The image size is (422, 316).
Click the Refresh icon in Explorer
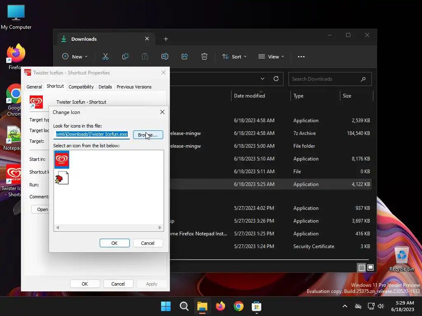click(276, 79)
